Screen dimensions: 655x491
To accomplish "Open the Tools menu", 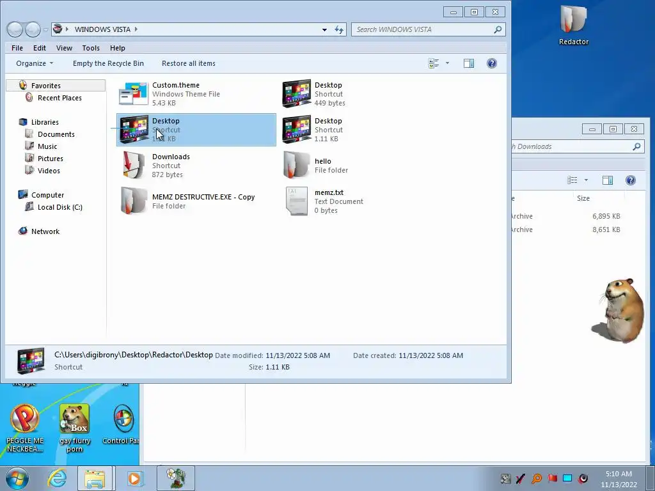I will 91,48.
